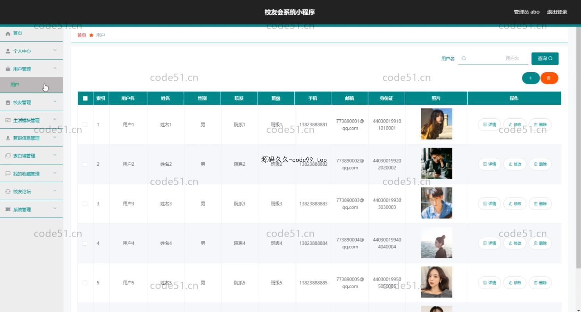Expand the 系统管理 menu chevron
The image size is (581, 312).
pyautogui.click(x=55, y=209)
